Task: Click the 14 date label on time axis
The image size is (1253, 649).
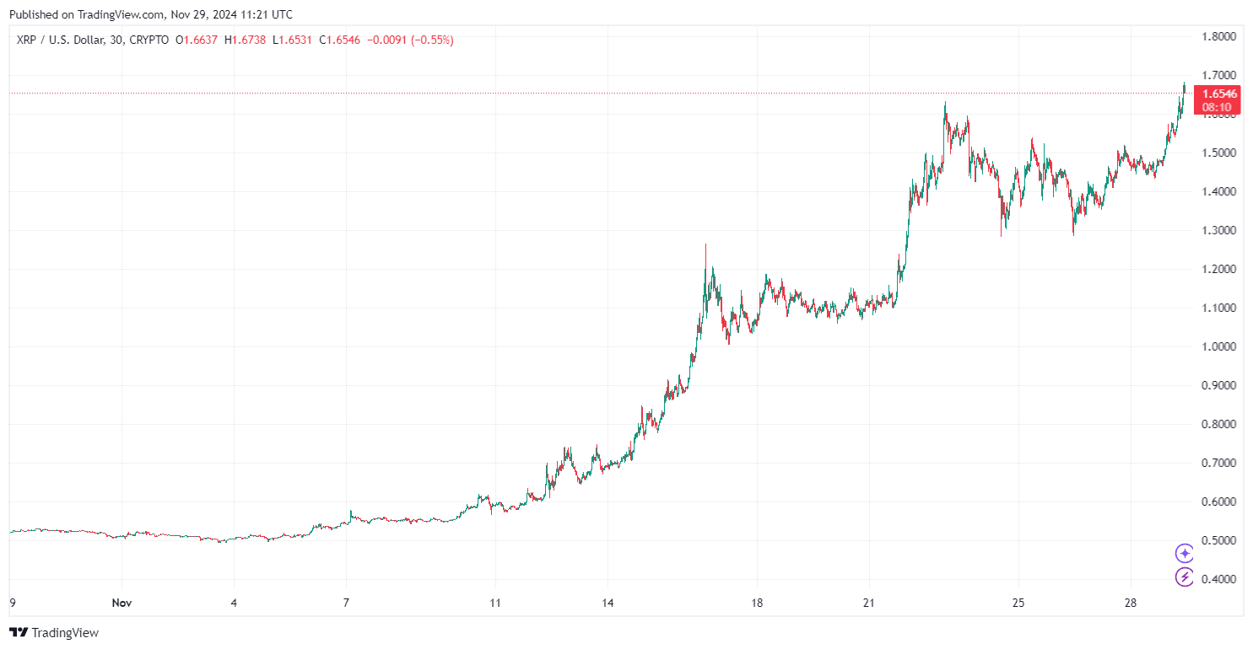Action: [x=608, y=603]
